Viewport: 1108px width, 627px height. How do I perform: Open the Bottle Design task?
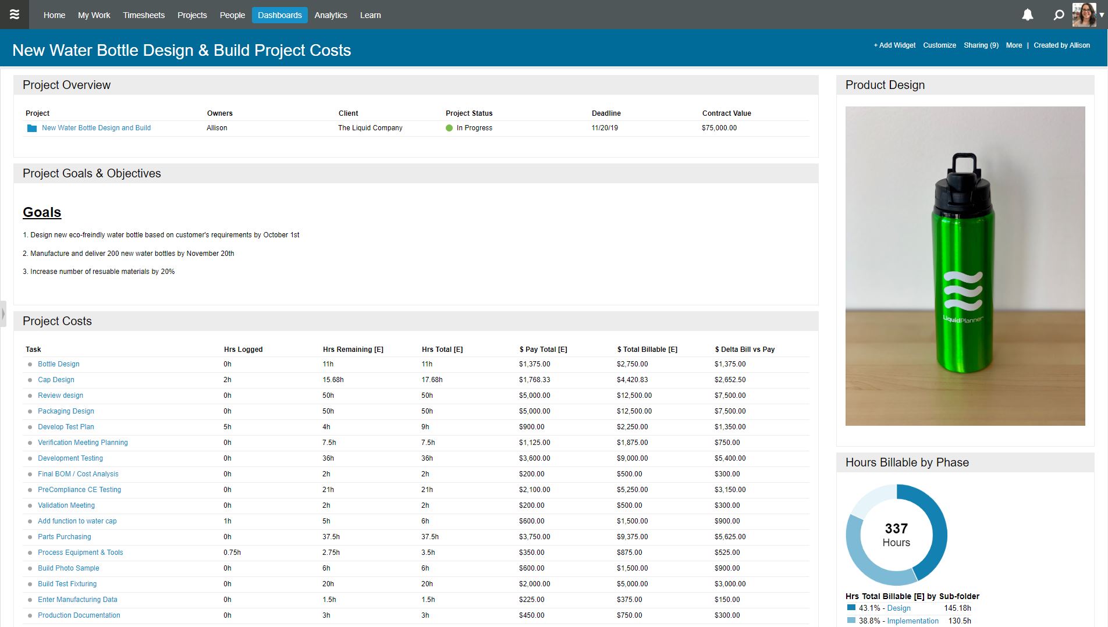pos(59,364)
